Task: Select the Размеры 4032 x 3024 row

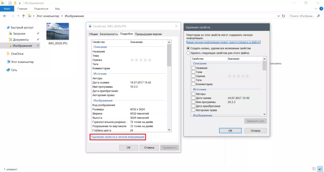Action: [x=128, y=109]
